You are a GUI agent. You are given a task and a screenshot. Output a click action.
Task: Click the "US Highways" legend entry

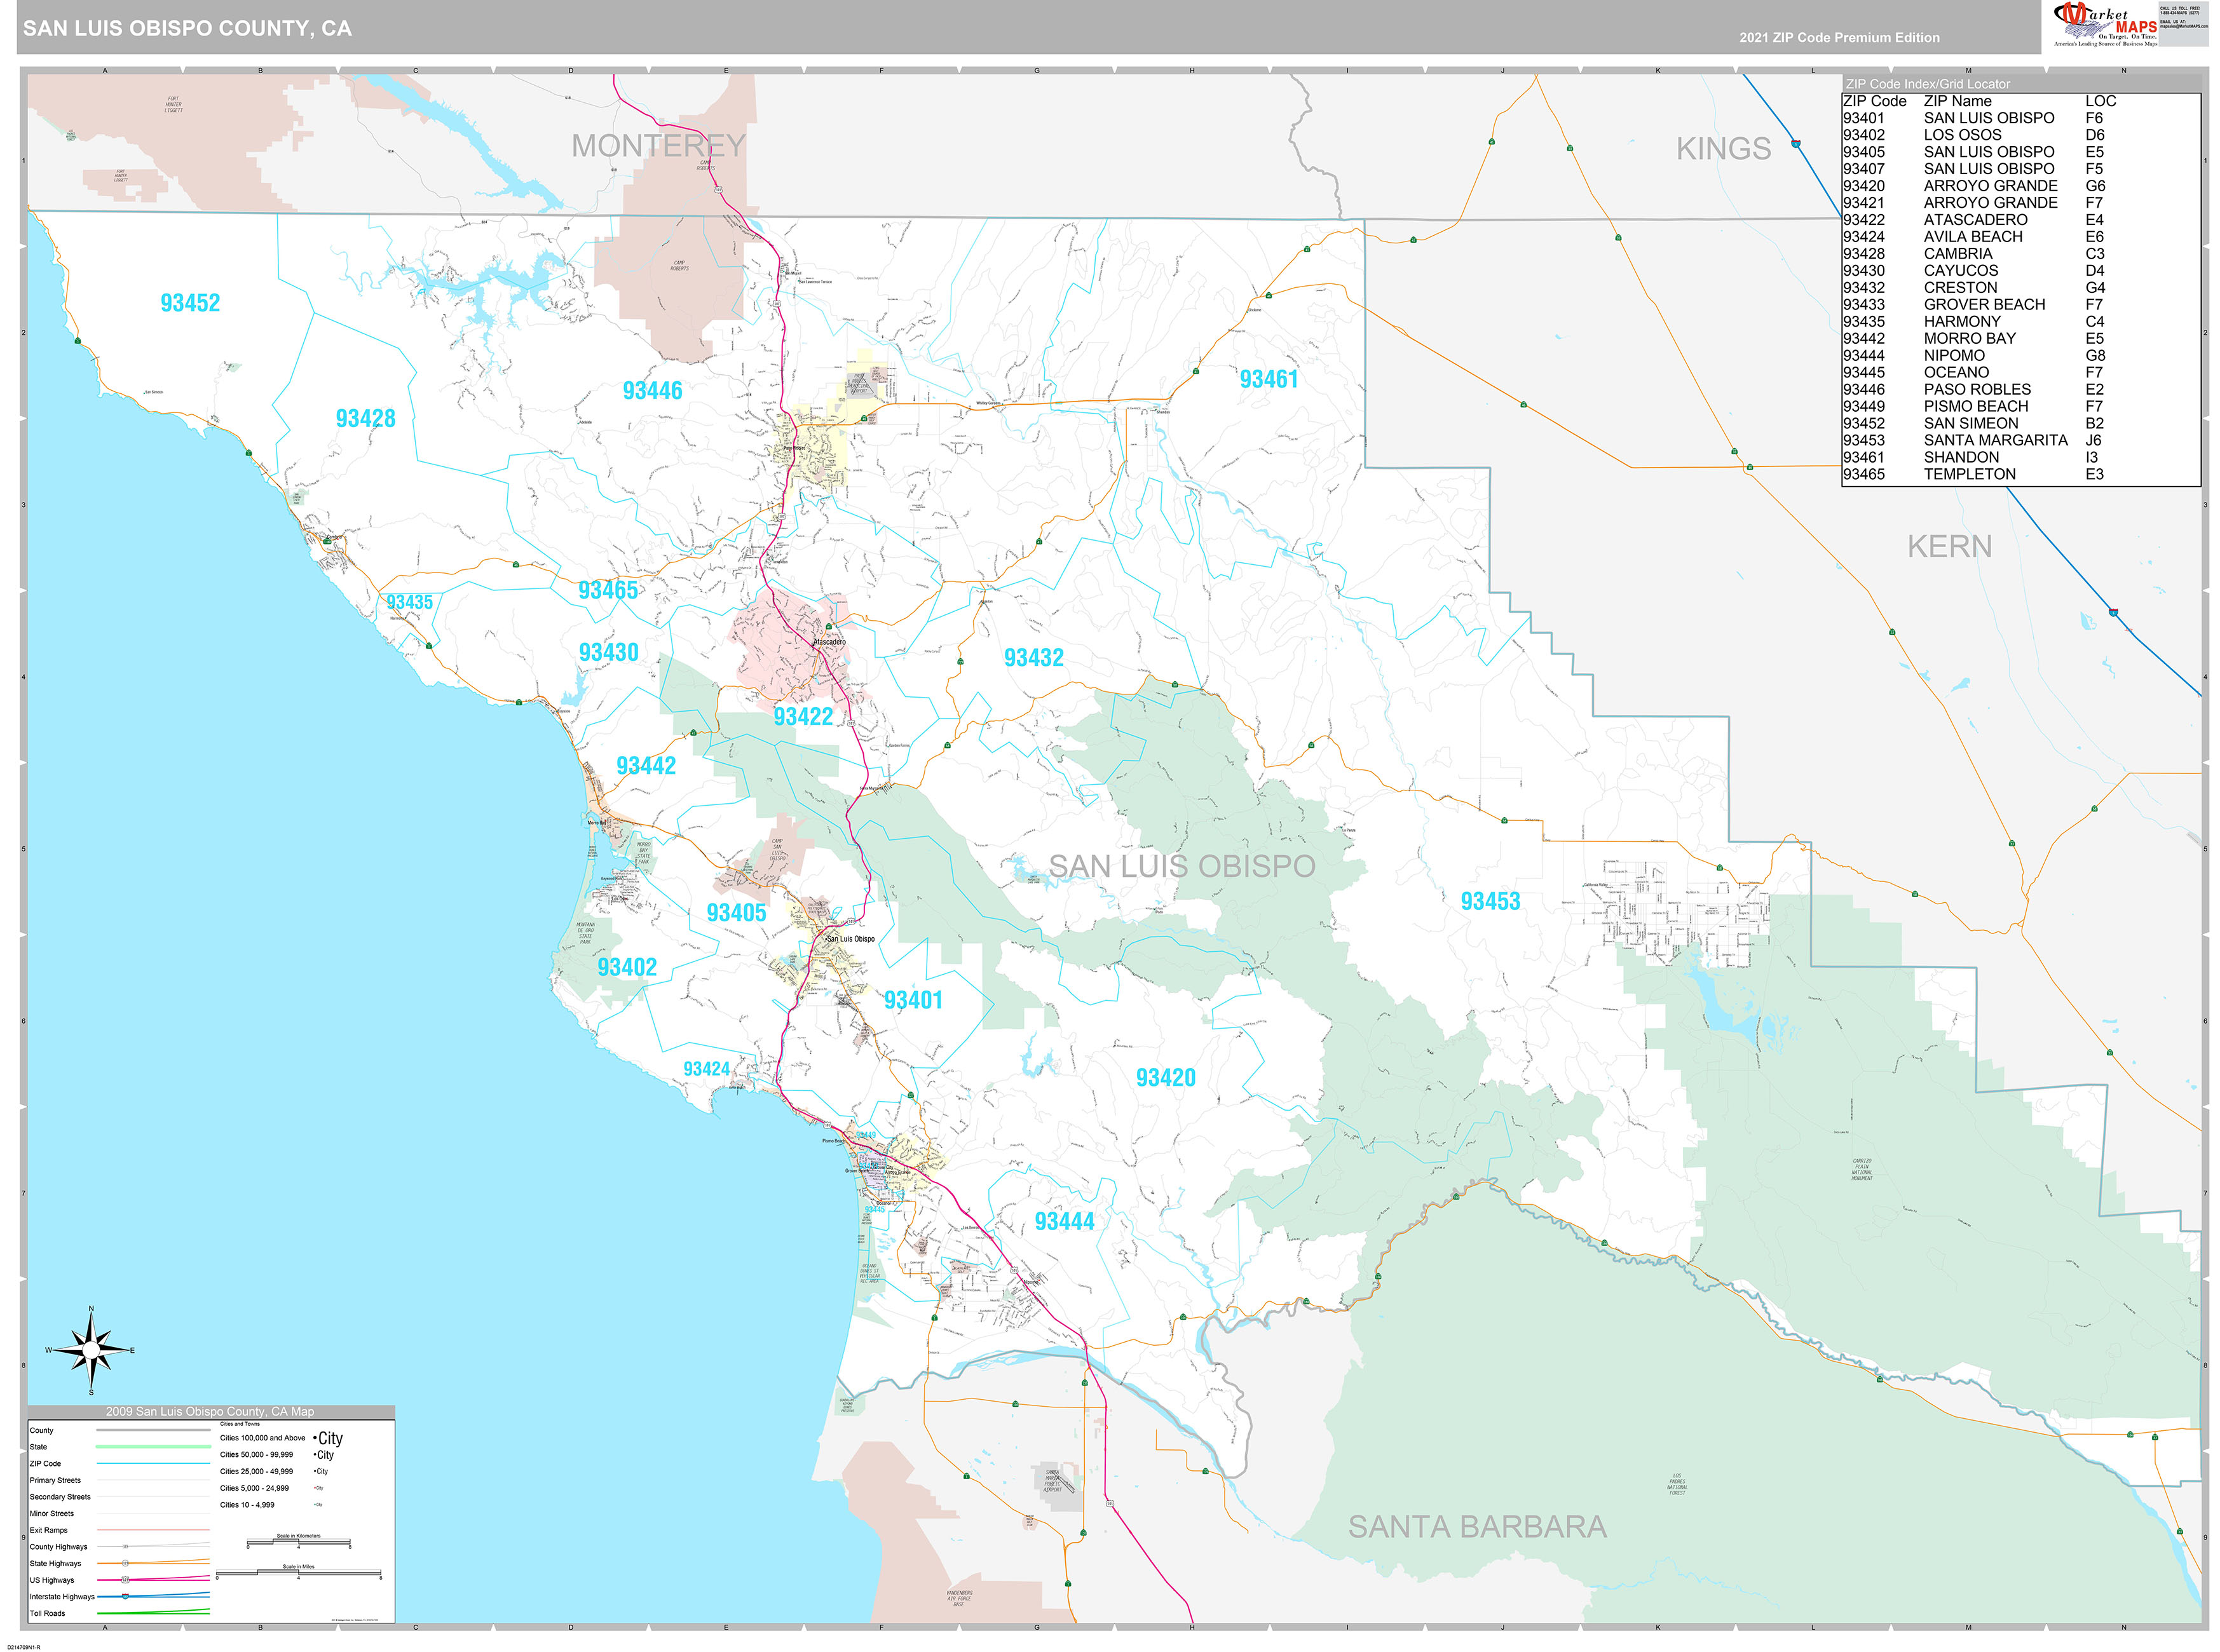coord(119,1580)
